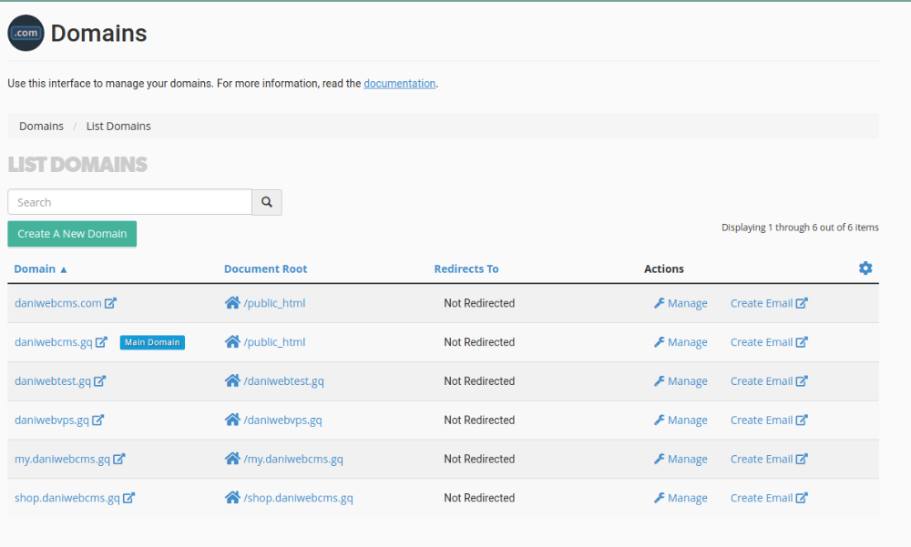This screenshot has height=547, width=911.
Task: Open external link icon next to daniwebtest.gq
Action: (x=100, y=381)
